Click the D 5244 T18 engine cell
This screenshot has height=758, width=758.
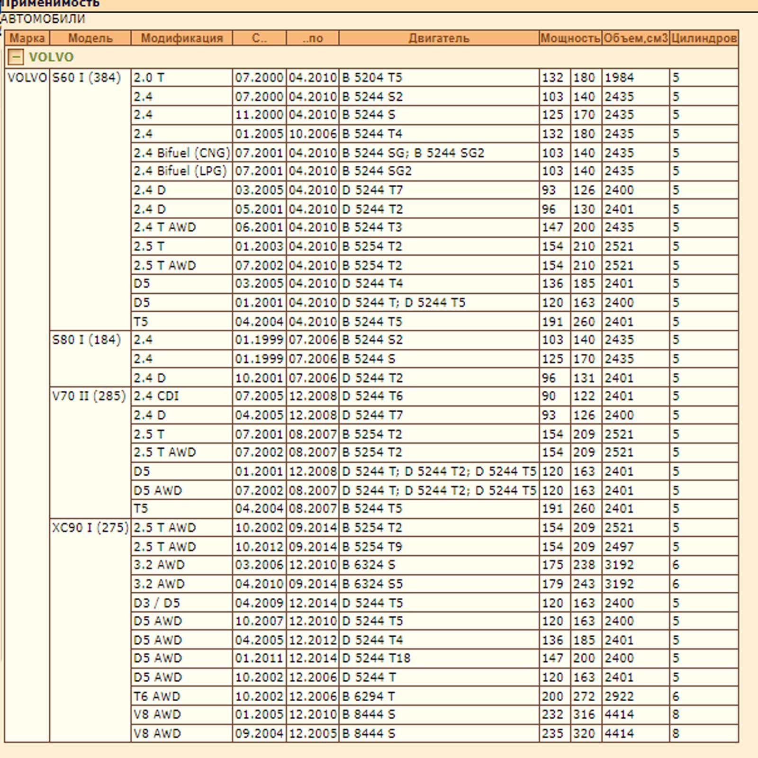pyautogui.click(x=439, y=658)
